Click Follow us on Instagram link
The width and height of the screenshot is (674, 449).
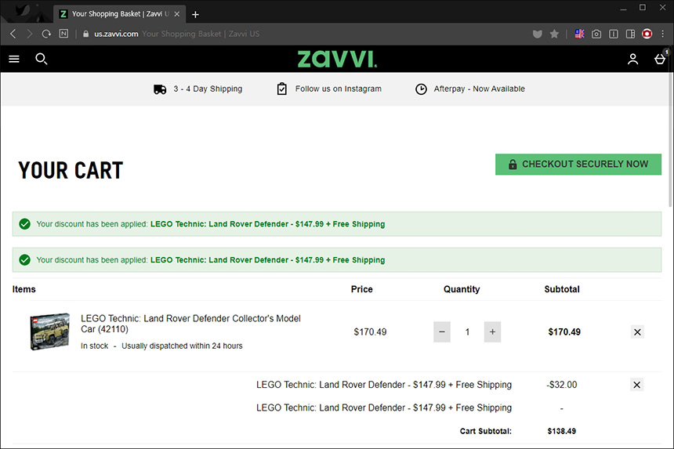coord(339,89)
